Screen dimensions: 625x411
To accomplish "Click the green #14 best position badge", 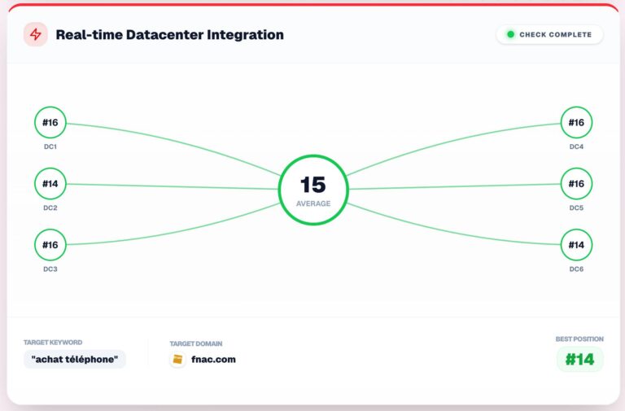I will [579, 359].
